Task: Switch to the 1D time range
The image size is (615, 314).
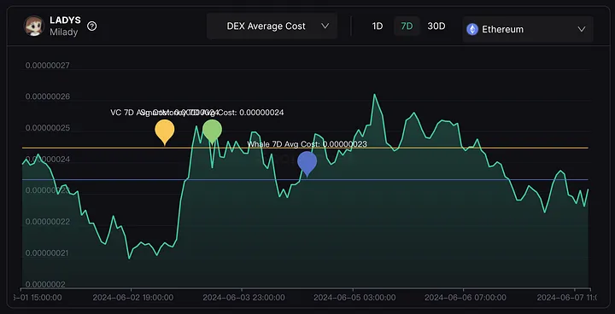Action: tap(377, 26)
